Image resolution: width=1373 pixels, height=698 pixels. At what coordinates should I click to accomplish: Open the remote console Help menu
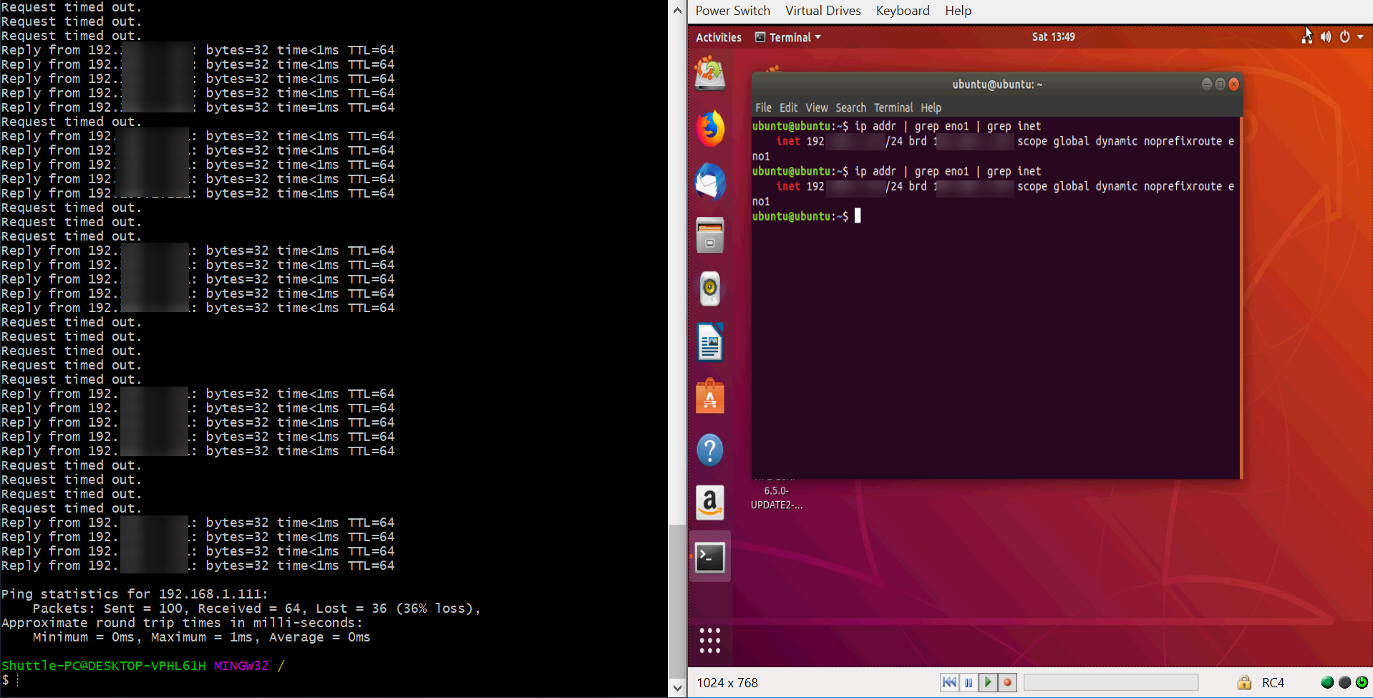[x=958, y=11]
